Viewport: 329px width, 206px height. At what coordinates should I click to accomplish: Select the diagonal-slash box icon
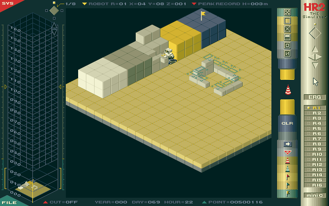[x=287, y=54]
